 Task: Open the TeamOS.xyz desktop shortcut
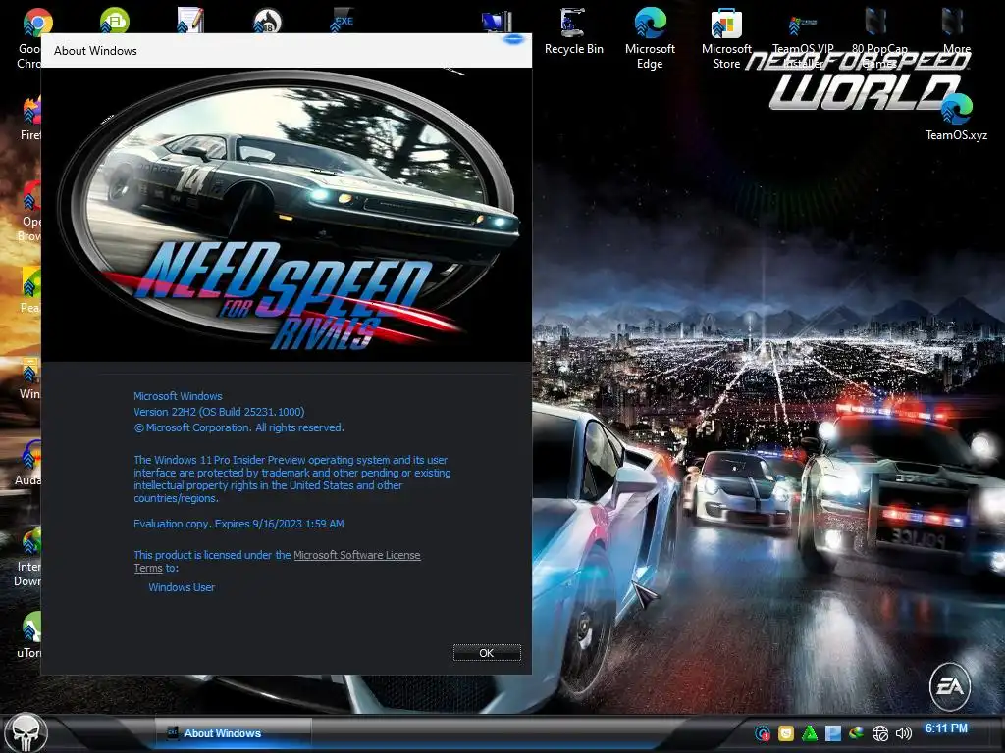(956, 118)
